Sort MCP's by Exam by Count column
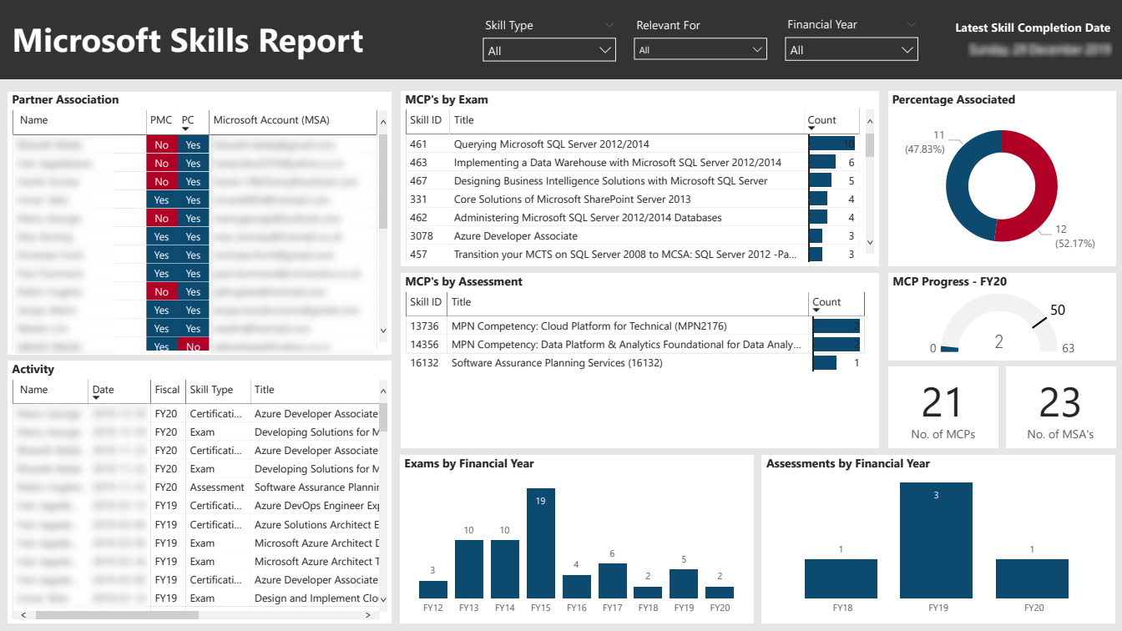 point(821,120)
